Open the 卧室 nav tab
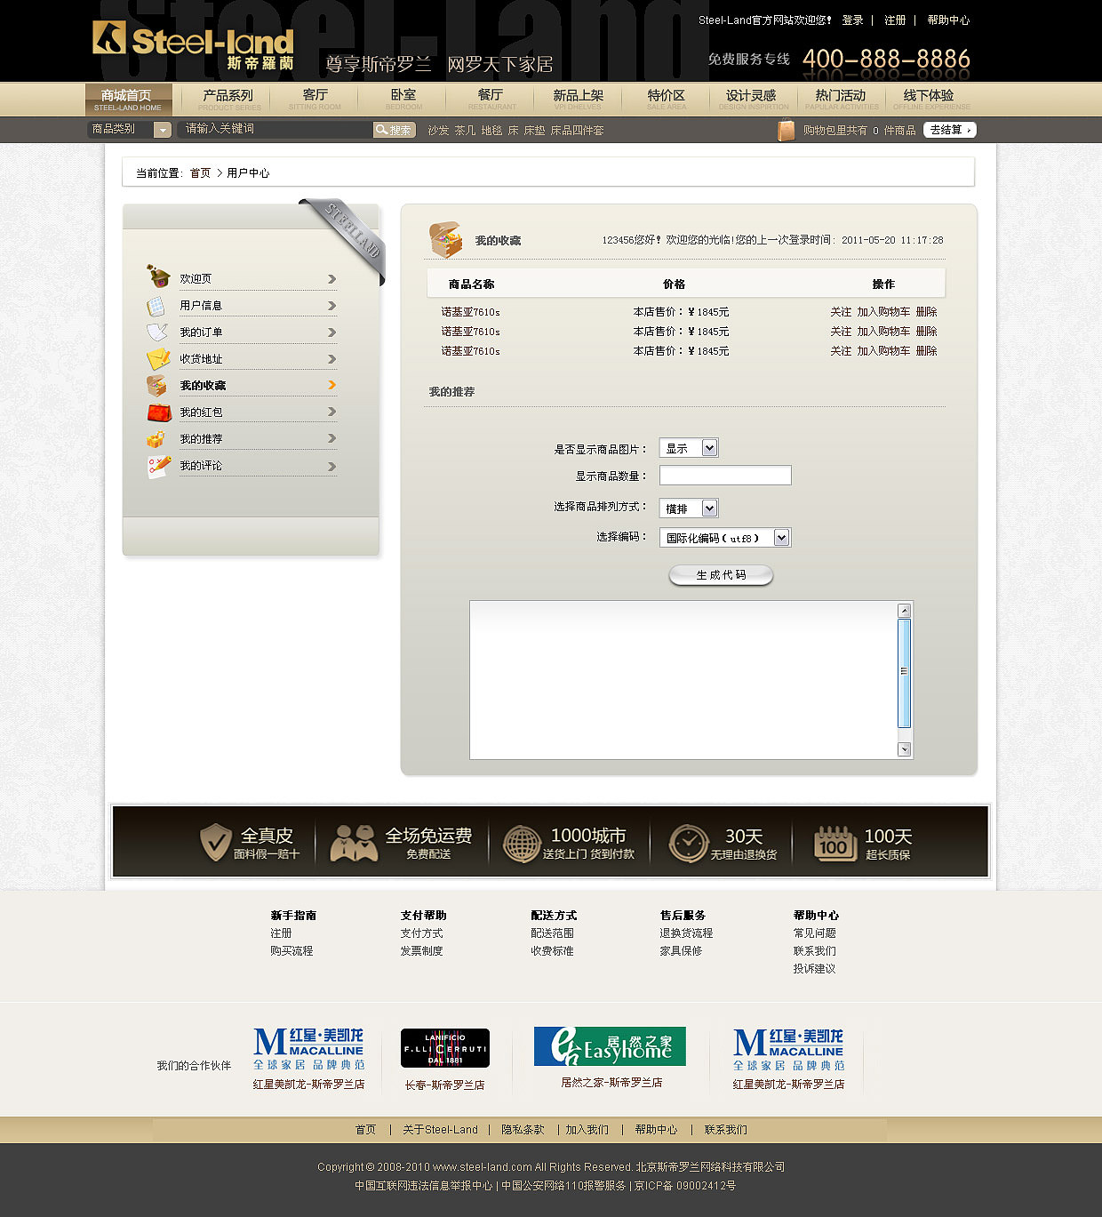This screenshot has width=1102, height=1217. 403,100
